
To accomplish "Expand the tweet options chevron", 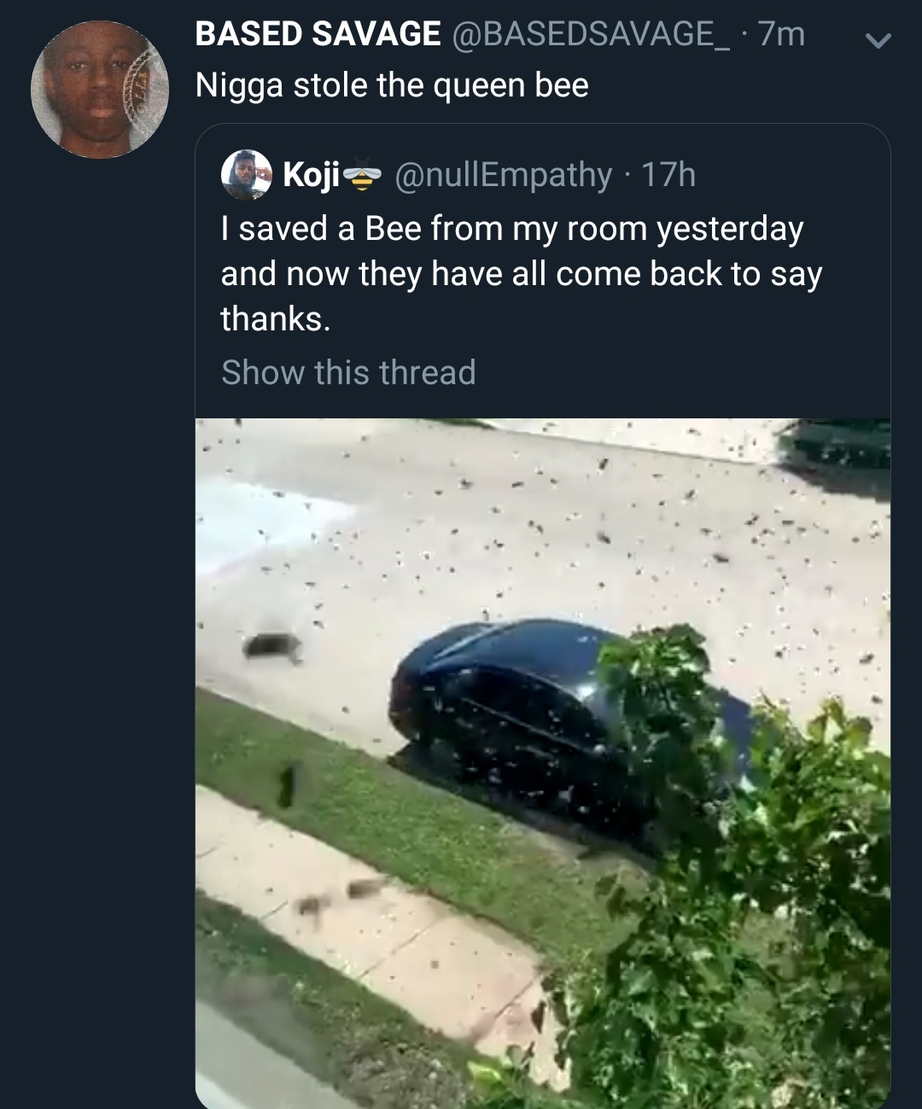I will 878,40.
